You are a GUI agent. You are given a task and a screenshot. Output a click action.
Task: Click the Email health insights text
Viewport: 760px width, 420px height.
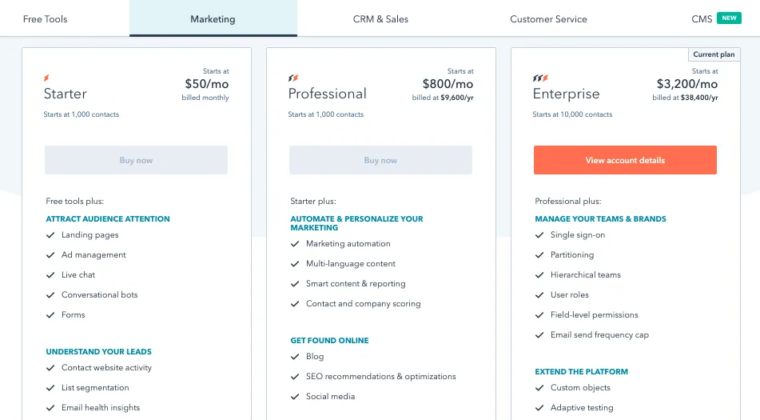[101, 407]
